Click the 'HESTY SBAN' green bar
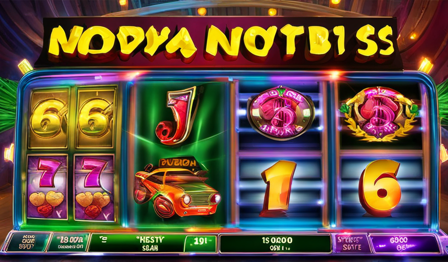The image size is (448, 262). point(136,243)
